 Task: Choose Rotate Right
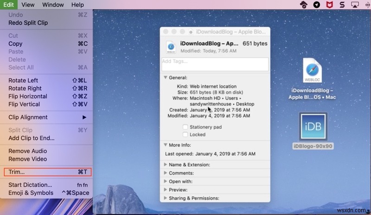tap(46, 88)
